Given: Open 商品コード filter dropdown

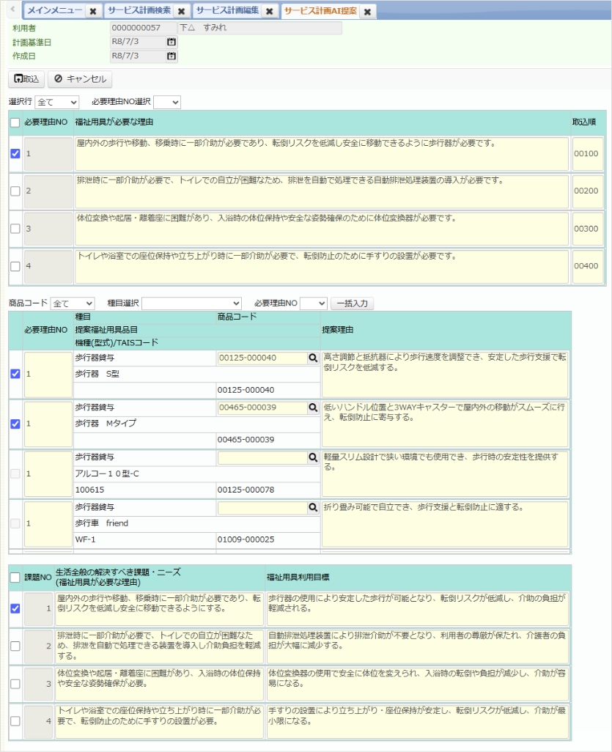Looking at the screenshot, I should click(73, 303).
